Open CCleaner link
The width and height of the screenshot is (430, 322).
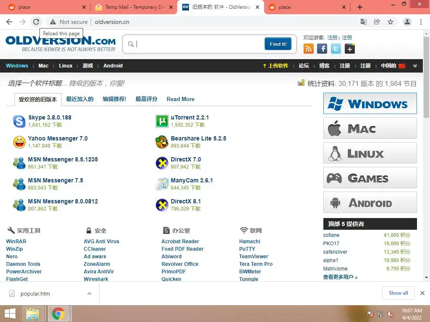coord(94,249)
